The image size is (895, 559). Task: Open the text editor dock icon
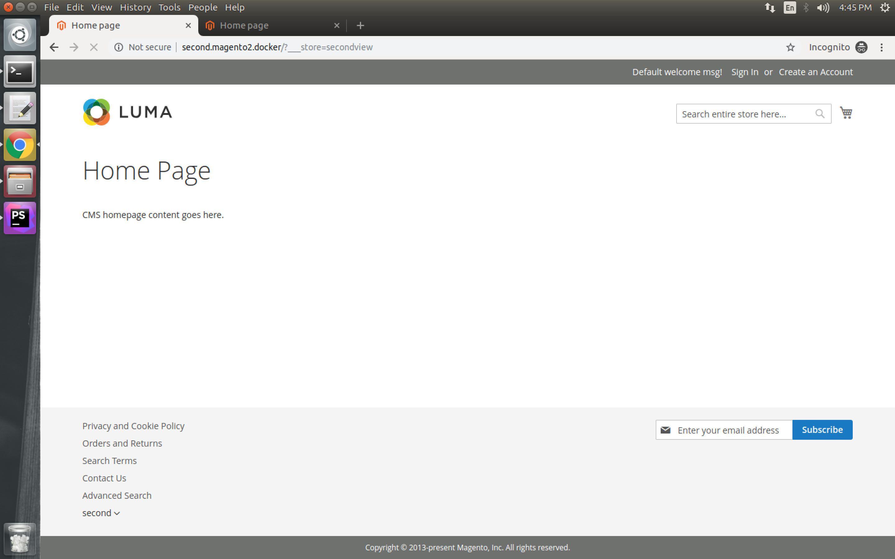pos(20,108)
